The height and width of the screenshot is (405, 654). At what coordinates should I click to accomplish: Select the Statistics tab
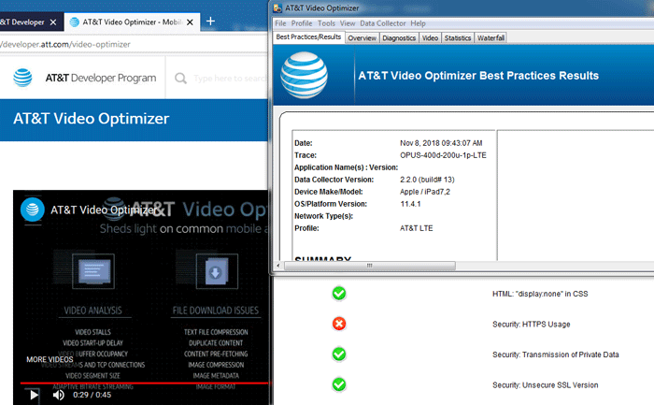[458, 38]
